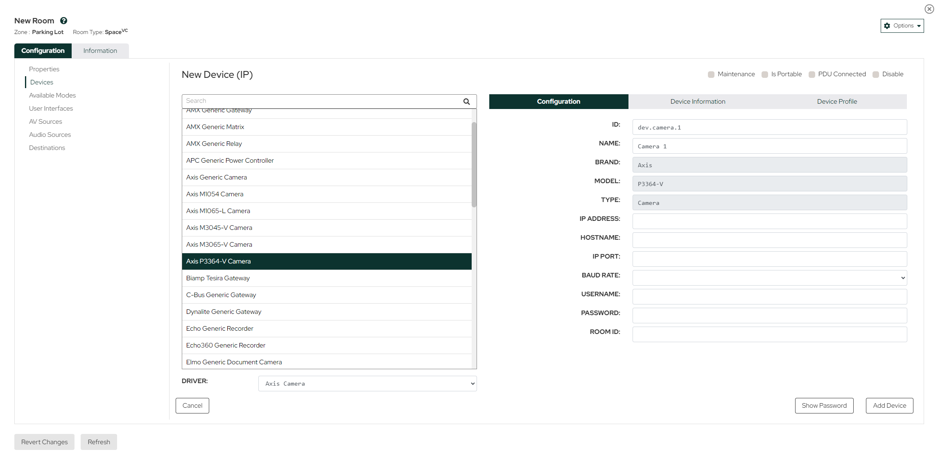Tick the PDU Connected checkbox

pos(812,74)
